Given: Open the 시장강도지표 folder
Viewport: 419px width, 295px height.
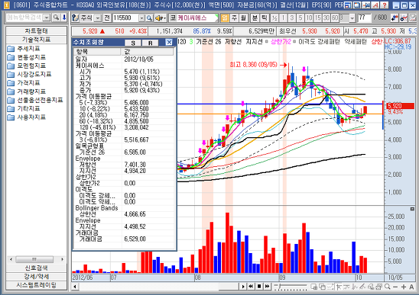Looking at the screenshot, I should (x=29, y=75).
